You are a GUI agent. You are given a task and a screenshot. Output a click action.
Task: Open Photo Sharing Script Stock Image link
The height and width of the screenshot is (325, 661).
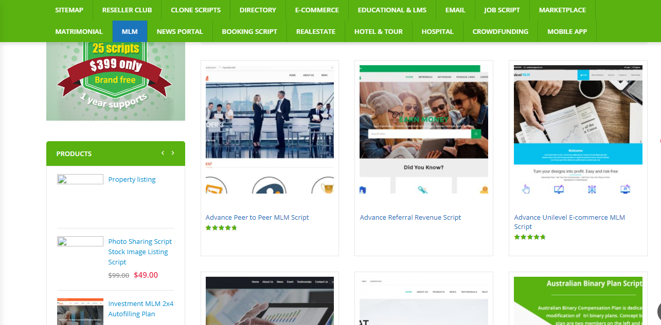click(140, 252)
